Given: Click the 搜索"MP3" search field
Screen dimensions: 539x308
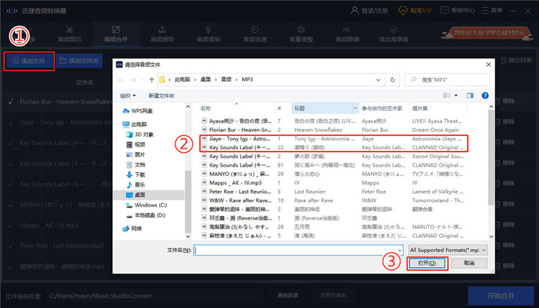Looking at the screenshot, I should tap(447, 80).
